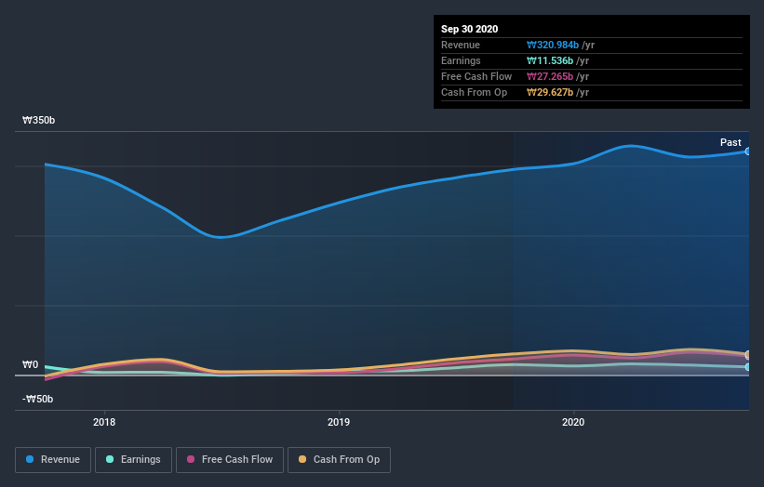The width and height of the screenshot is (764, 487).
Task: Click the Earnings endpoint marker on chart
Action: (747, 367)
